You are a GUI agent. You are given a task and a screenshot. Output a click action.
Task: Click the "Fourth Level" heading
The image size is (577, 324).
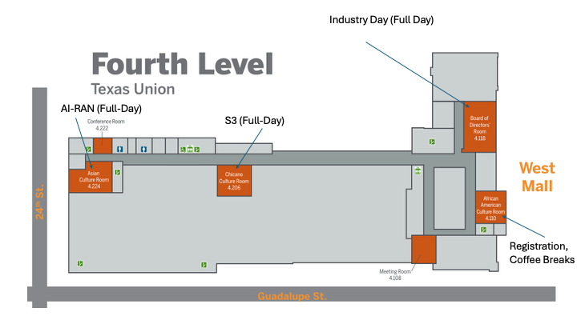pos(182,64)
